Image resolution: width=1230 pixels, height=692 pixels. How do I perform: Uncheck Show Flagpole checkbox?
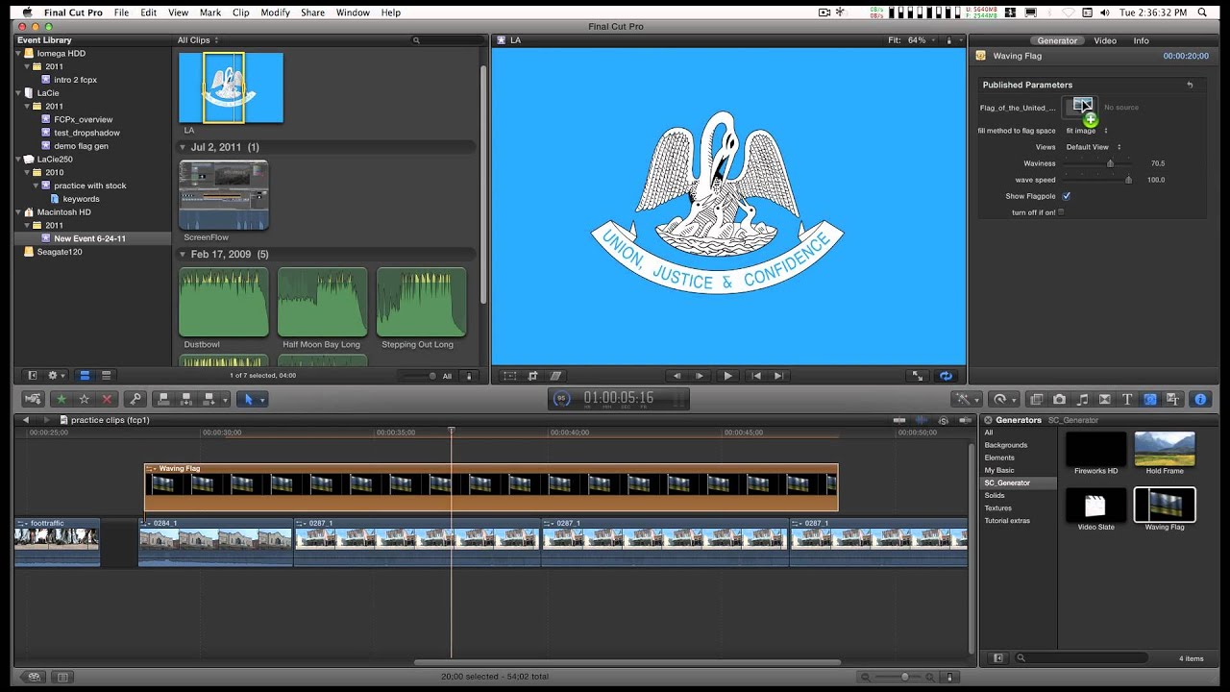click(1067, 196)
